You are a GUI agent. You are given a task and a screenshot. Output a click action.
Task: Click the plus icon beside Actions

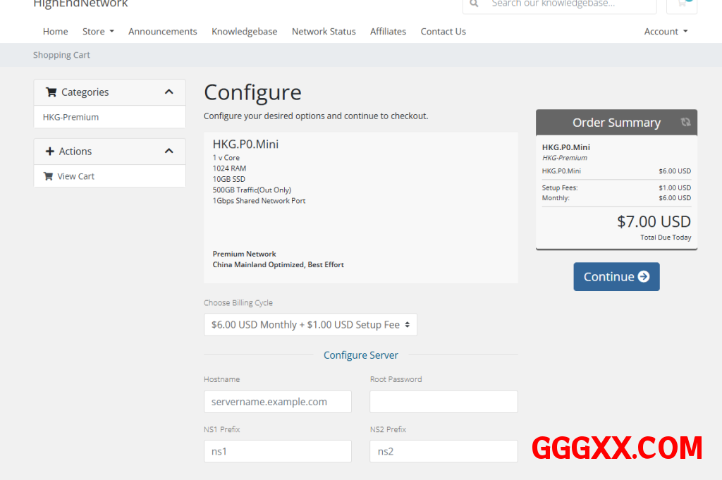pyautogui.click(x=49, y=152)
